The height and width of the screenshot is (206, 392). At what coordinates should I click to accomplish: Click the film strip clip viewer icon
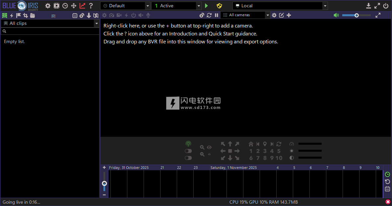pyautogui.click(x=56, y=6)
